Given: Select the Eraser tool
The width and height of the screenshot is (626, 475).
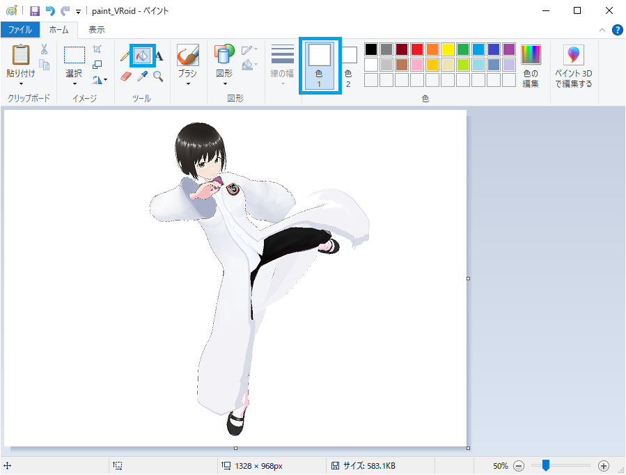Looking at the screenshot, I should pyautogui.click(x=126, y=77).
